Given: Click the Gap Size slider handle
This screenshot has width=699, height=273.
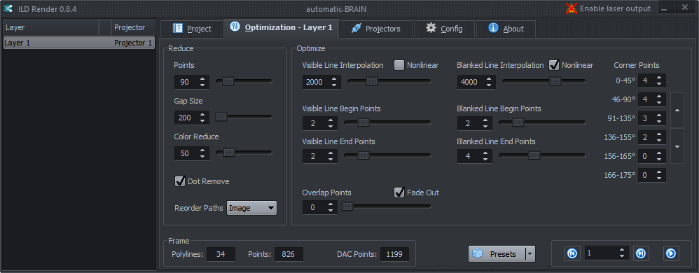Looking at the screenshot, I should pos(221,117).
